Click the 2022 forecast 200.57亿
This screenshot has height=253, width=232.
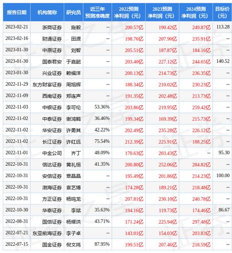tap(134, 27)
